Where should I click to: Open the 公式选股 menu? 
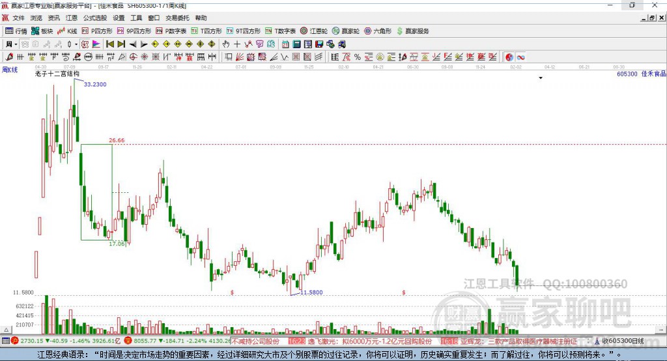pyautogui.click(x=95, y=18)
